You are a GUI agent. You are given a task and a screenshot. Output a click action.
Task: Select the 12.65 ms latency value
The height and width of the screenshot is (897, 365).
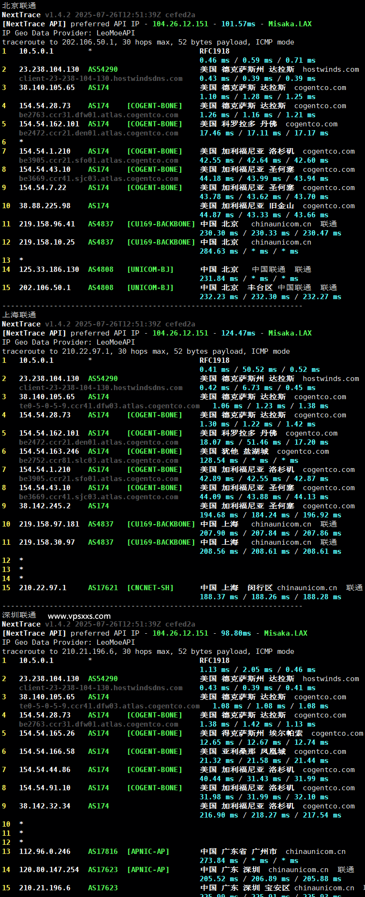(217, 742)
